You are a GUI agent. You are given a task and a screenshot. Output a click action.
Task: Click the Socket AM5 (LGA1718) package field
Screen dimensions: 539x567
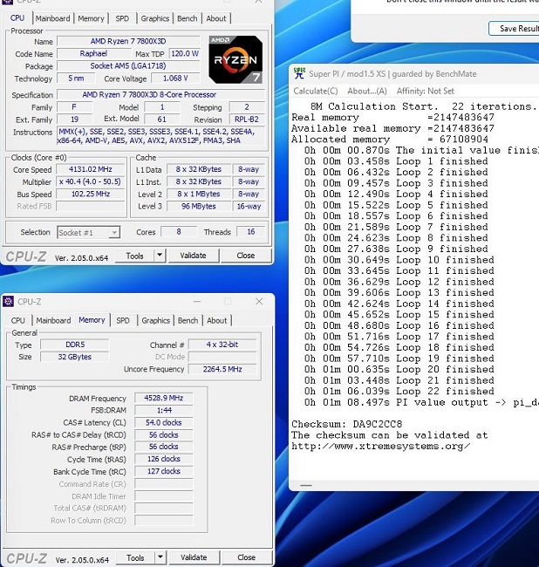[x=128, y=65]
